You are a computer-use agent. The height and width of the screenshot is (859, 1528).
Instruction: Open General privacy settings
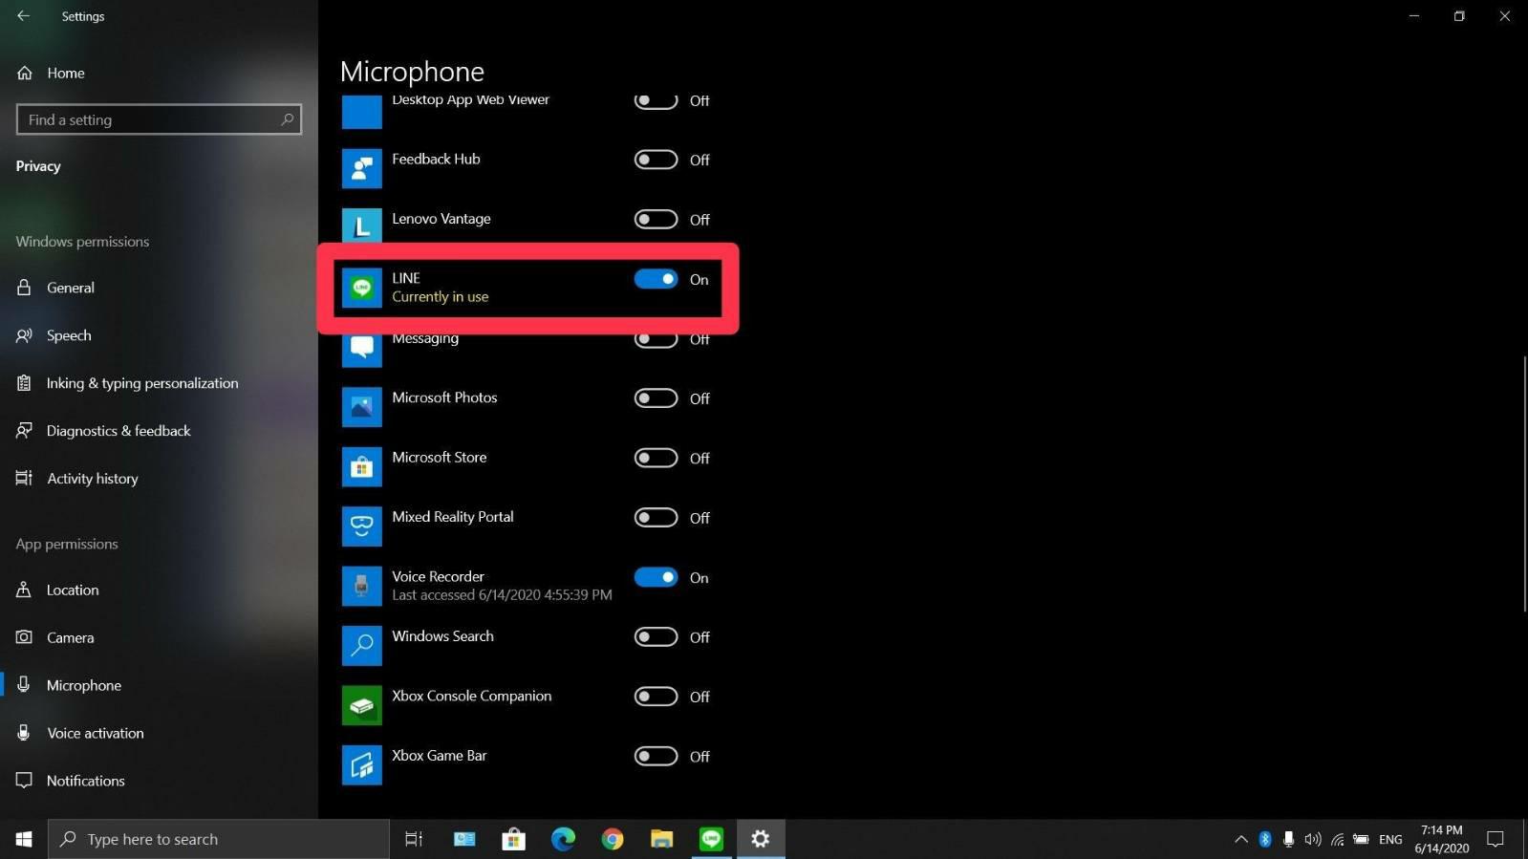[x=159, y=288]
